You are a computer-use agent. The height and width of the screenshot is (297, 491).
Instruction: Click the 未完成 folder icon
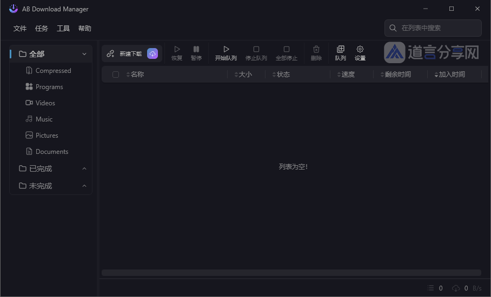[x=23, y=186]
